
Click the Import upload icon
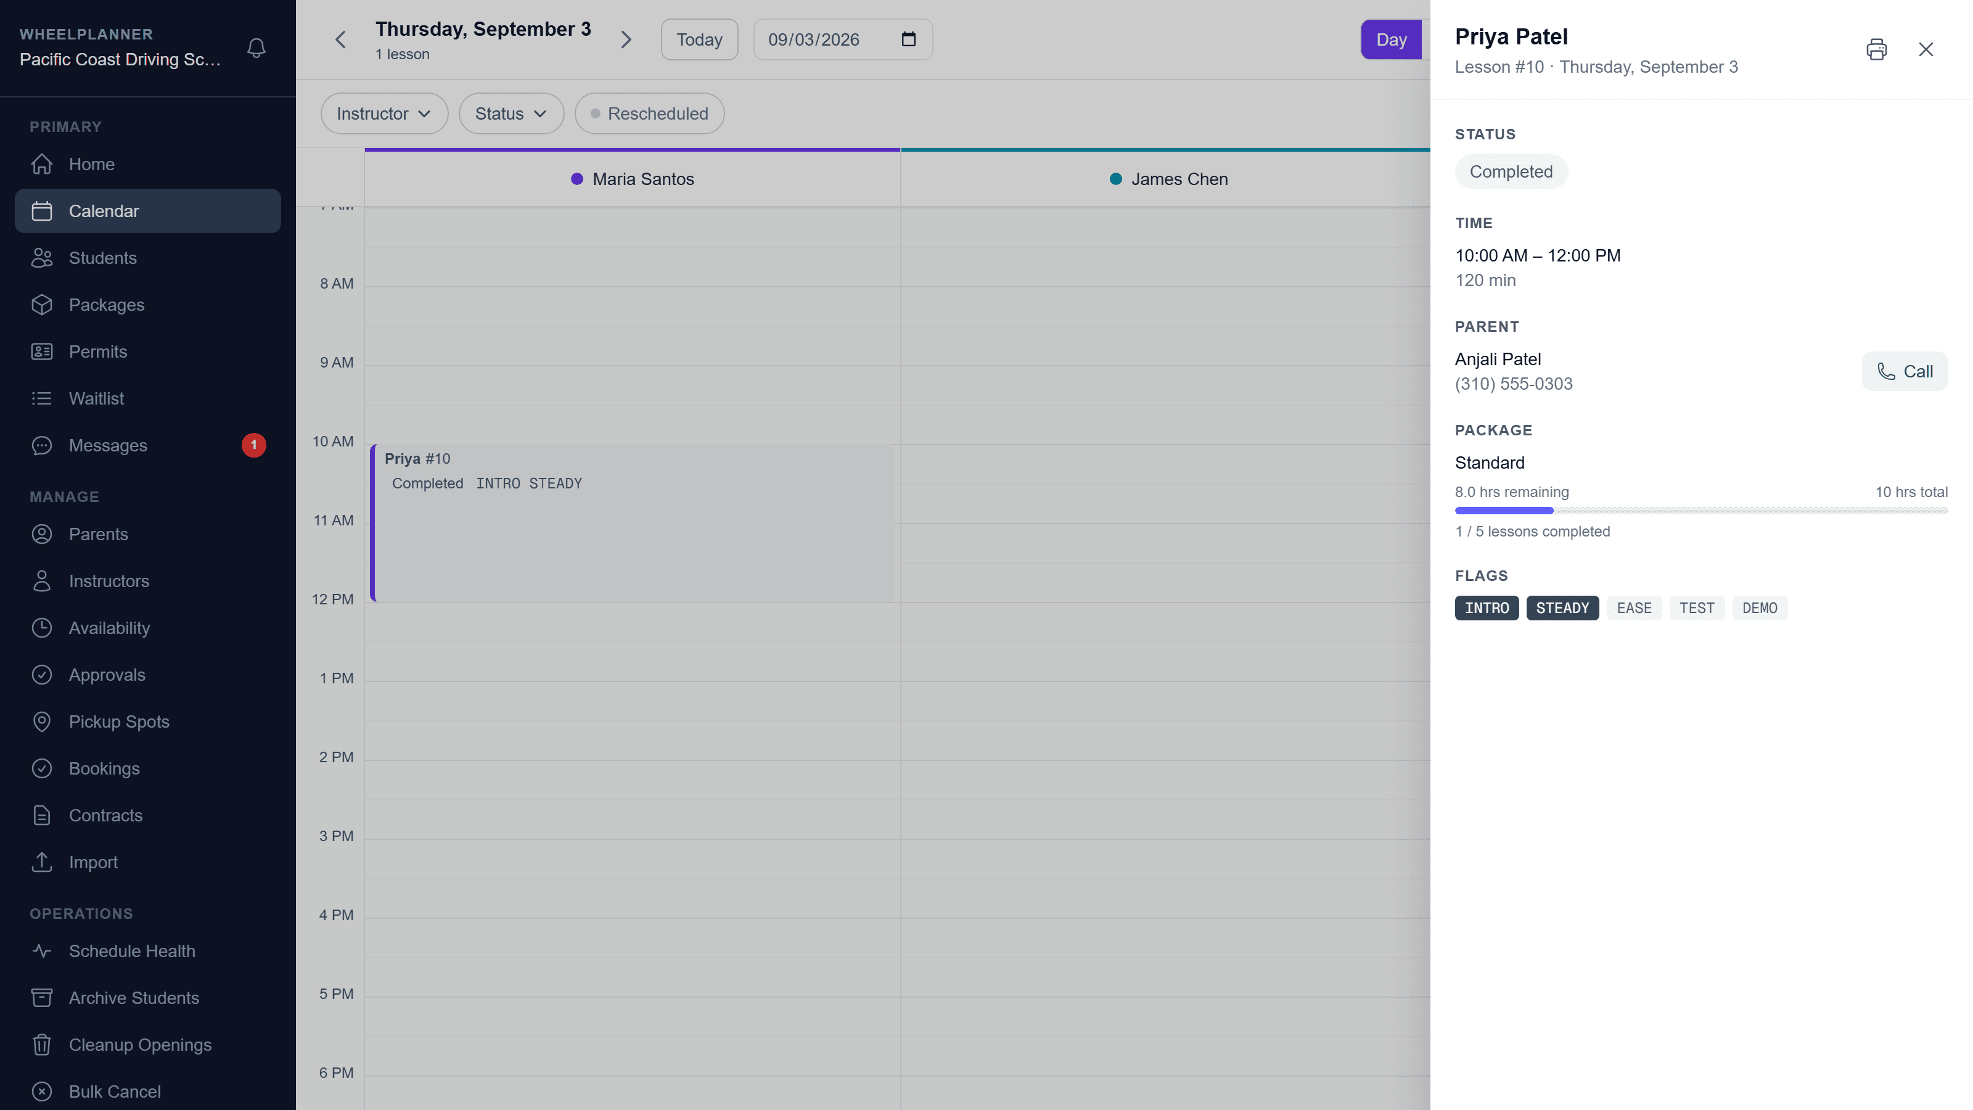41,862
